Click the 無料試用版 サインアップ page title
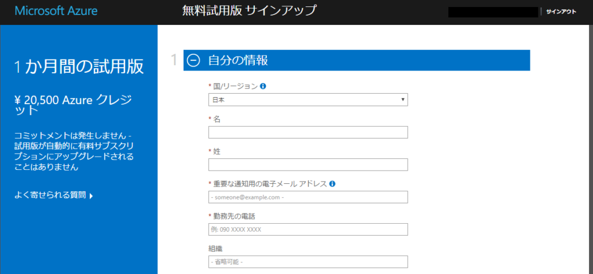593x274 pixels. click(x=250, y=10)
